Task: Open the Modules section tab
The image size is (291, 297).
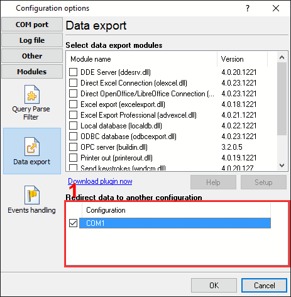Action: point(32,72)
